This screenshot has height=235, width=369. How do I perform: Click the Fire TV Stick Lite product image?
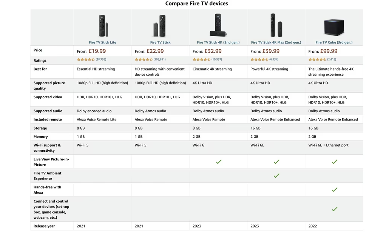pos(103,26)
